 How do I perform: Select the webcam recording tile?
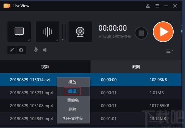tap(80, 32)
